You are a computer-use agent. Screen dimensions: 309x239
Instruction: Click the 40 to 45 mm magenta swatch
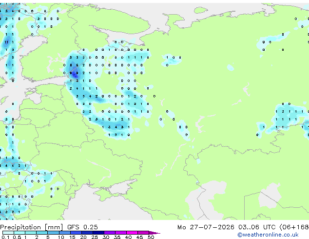pyautogui.click(x=132, y=233)
